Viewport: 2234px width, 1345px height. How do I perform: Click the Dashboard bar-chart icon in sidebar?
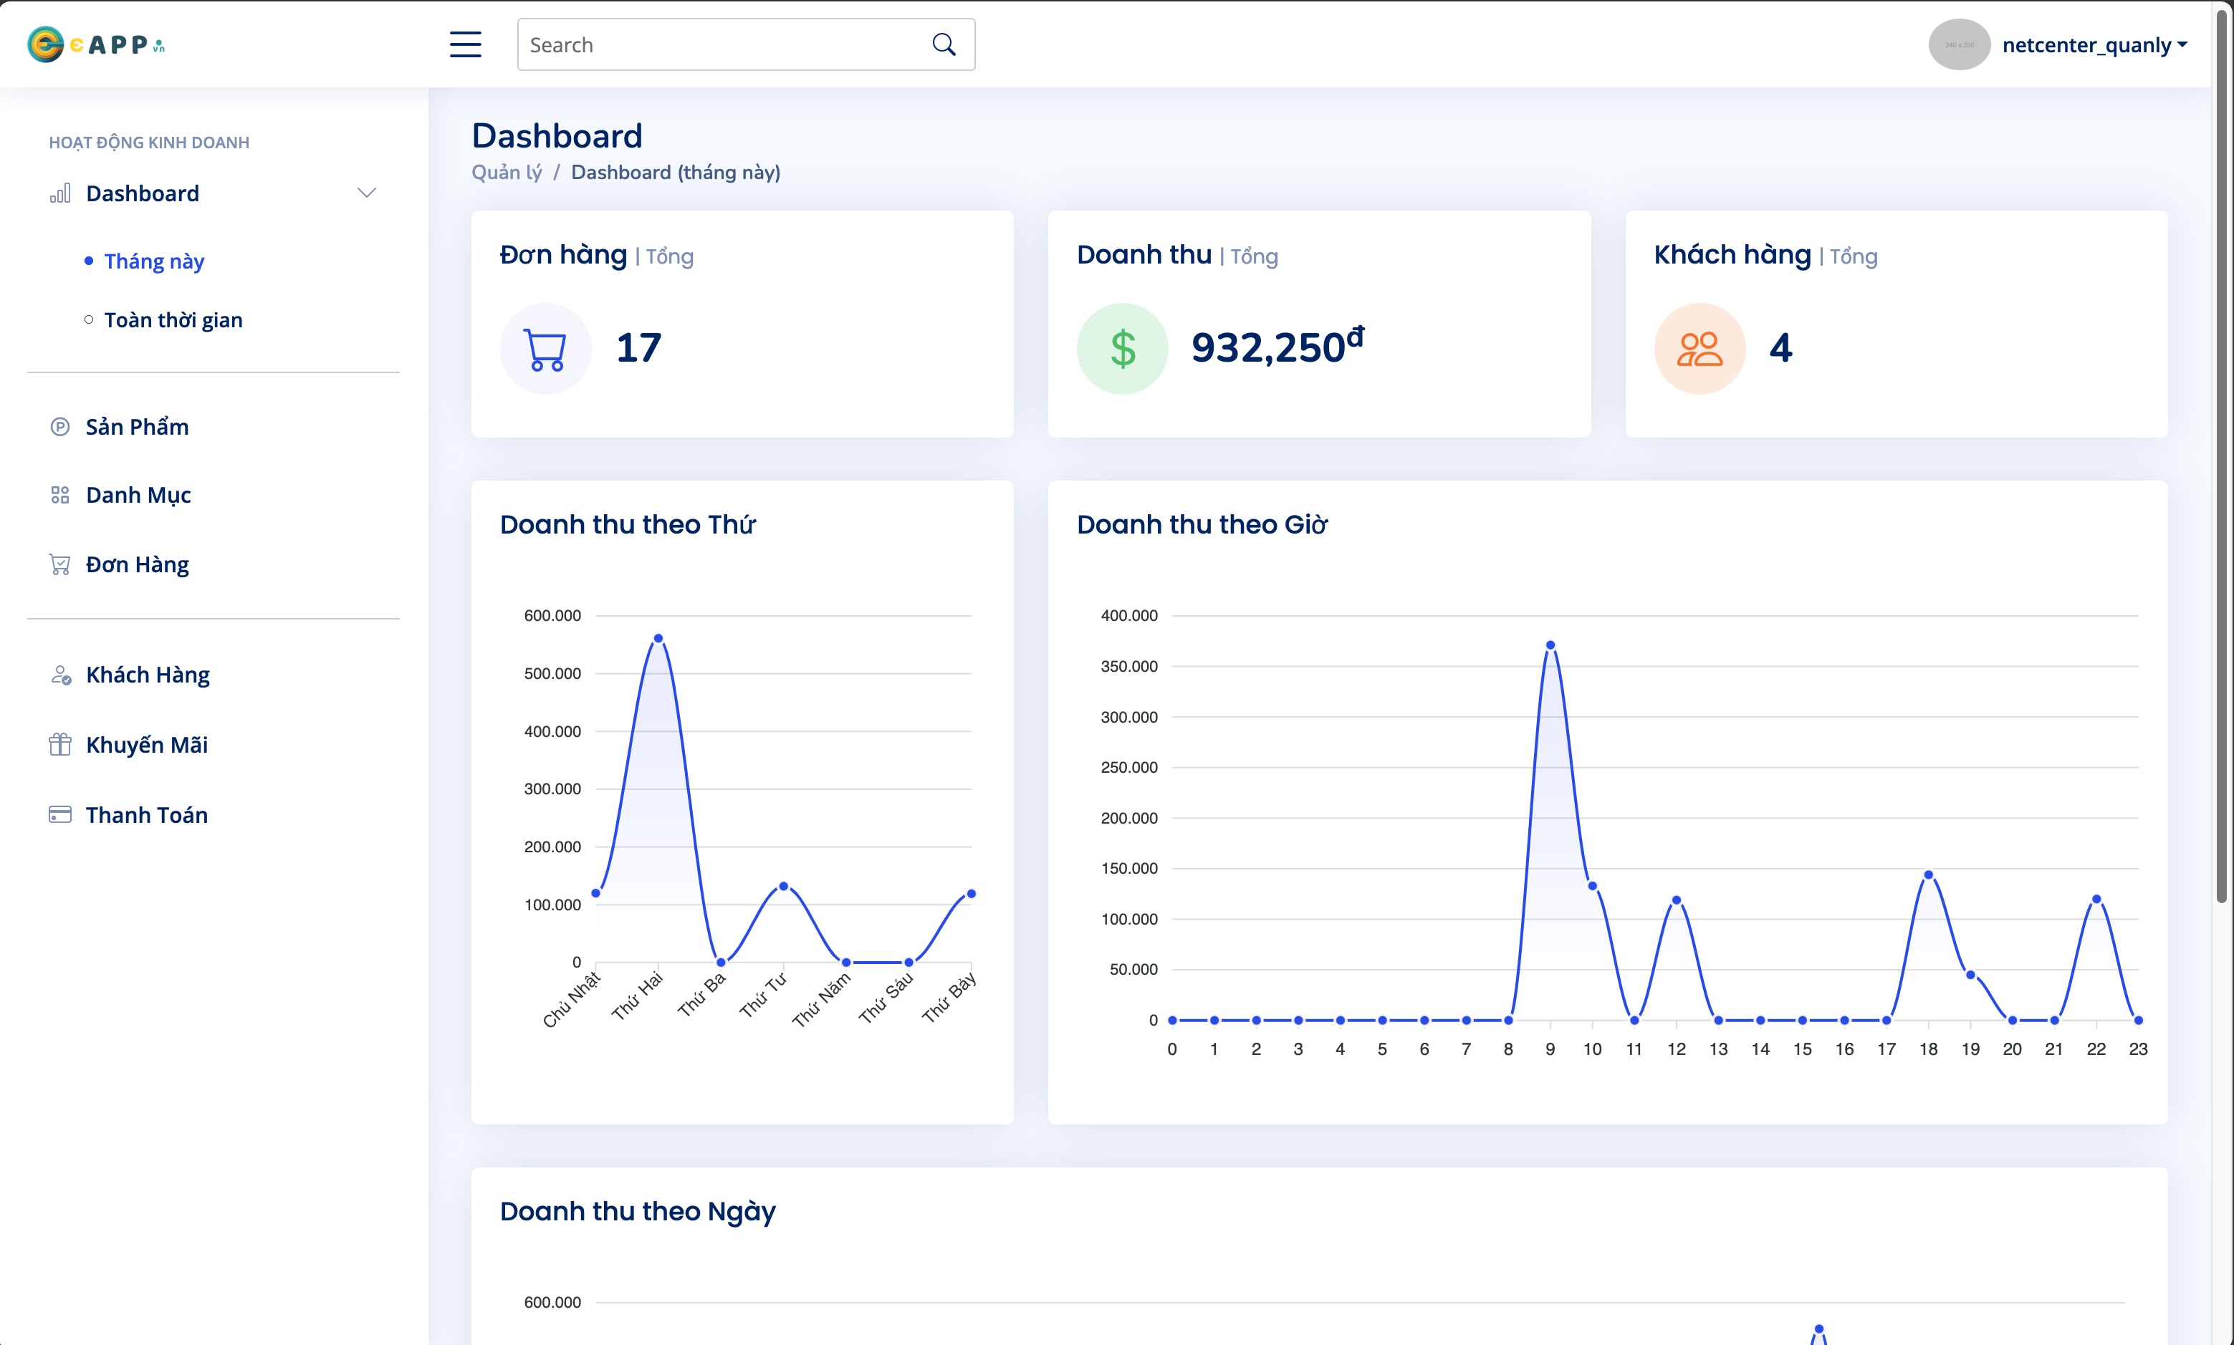coord(60,193)
